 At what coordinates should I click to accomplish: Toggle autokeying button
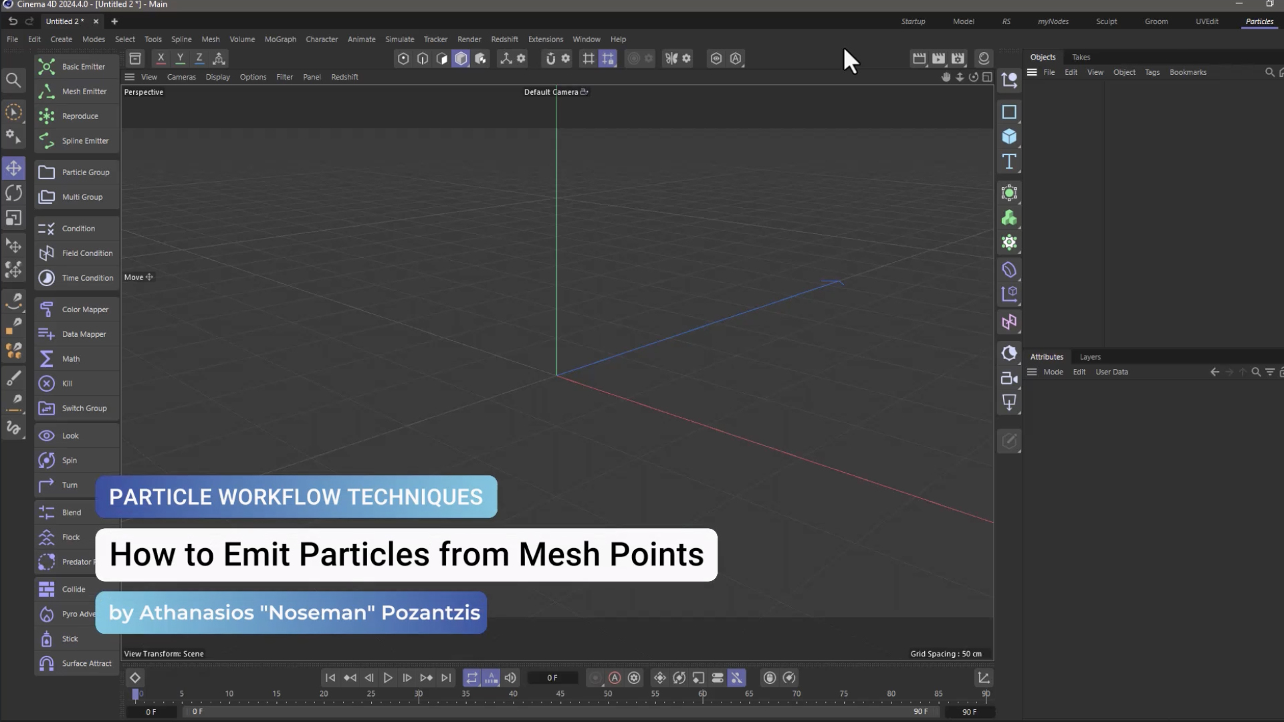pyautogui.click(x=615, y=678)
